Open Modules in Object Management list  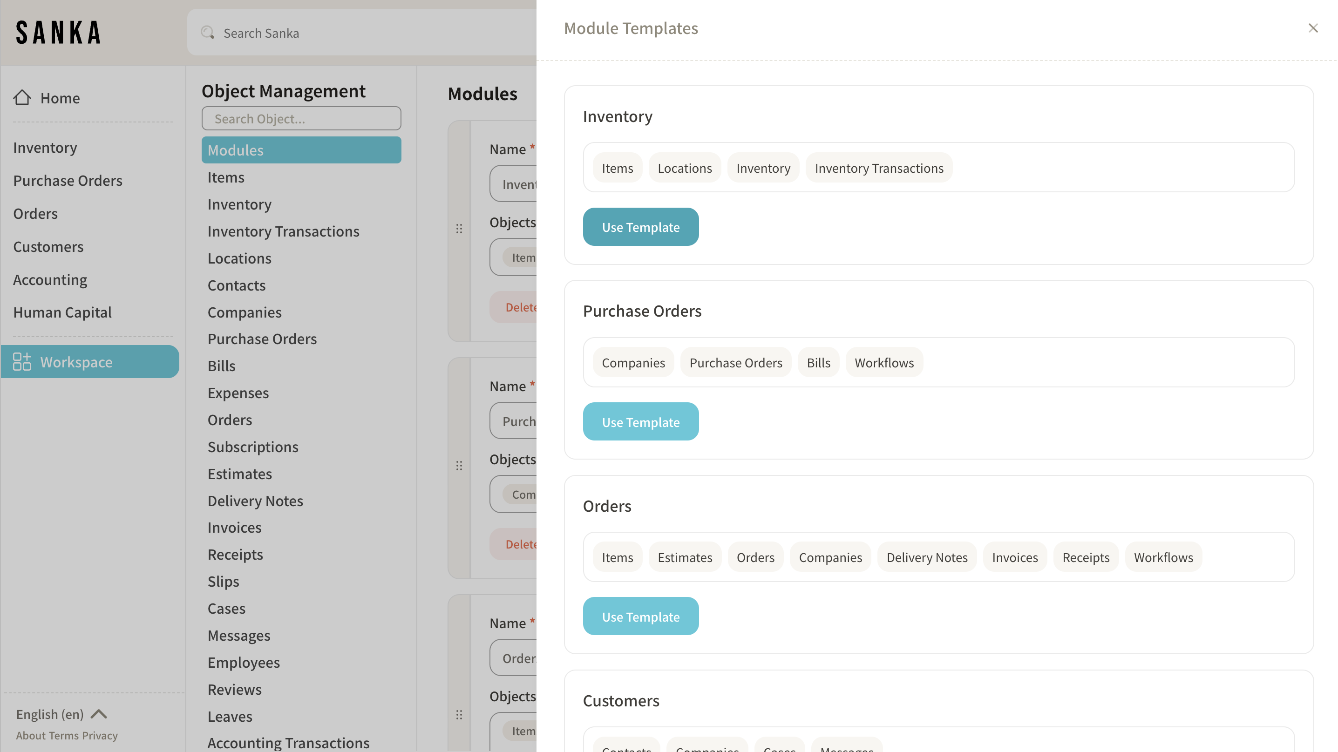click(x=301, y=150)
